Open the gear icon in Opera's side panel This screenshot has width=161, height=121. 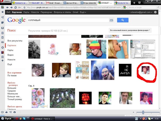coord(2,48)
